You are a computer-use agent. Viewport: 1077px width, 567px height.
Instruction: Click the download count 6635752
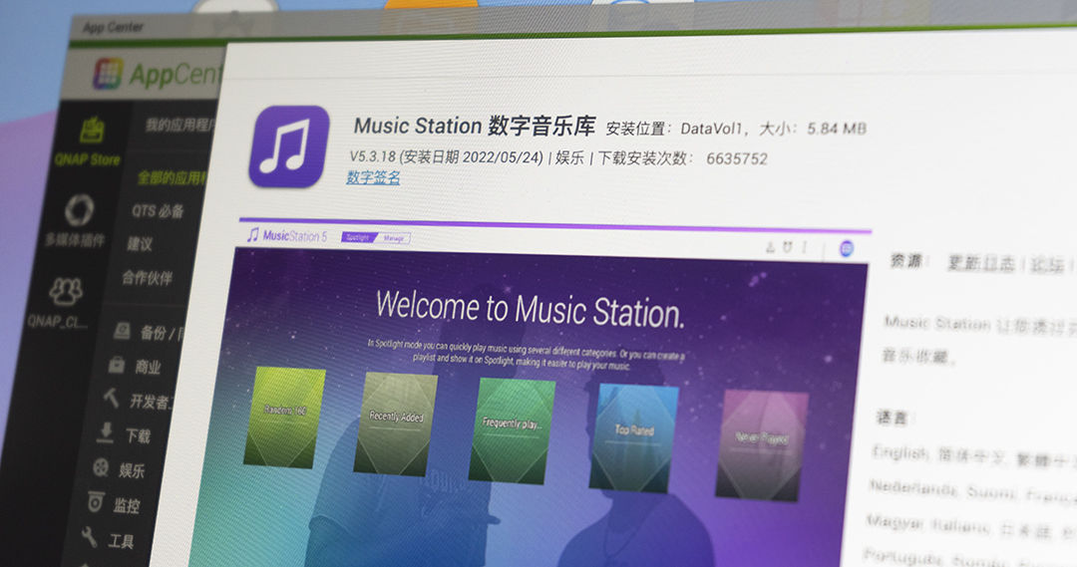pos(737,158)
